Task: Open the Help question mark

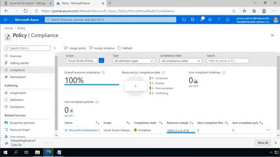Action: [x=219, y=20]
